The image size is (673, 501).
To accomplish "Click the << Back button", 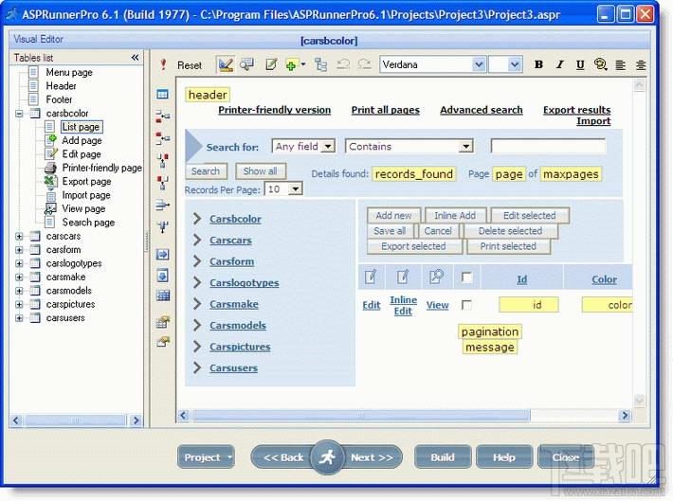I will click(x=282, y=457).
